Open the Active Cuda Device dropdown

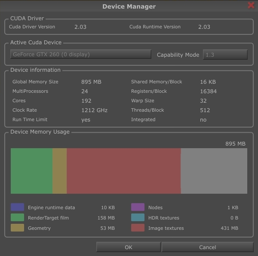coord(81,55)
